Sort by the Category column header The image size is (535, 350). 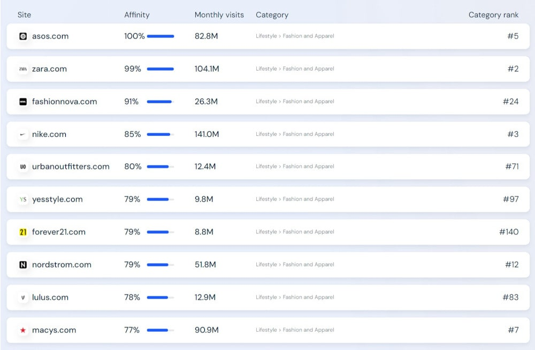(272, 15)
